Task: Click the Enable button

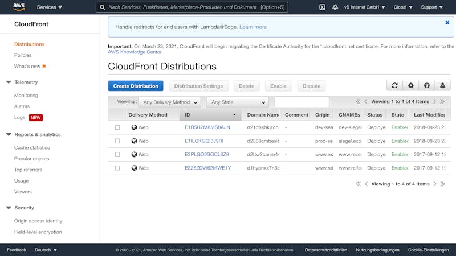Action: click(278, 86)
